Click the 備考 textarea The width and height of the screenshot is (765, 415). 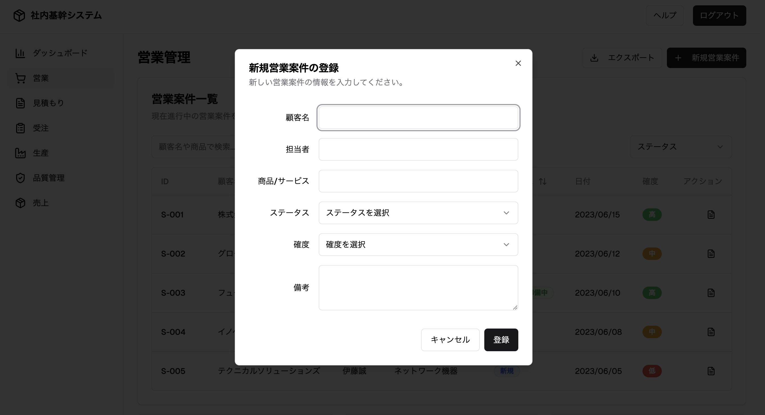coord(418,287)
